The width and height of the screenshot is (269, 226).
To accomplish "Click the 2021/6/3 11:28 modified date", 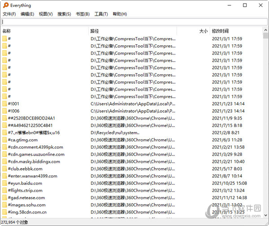I will click(227, 140).
